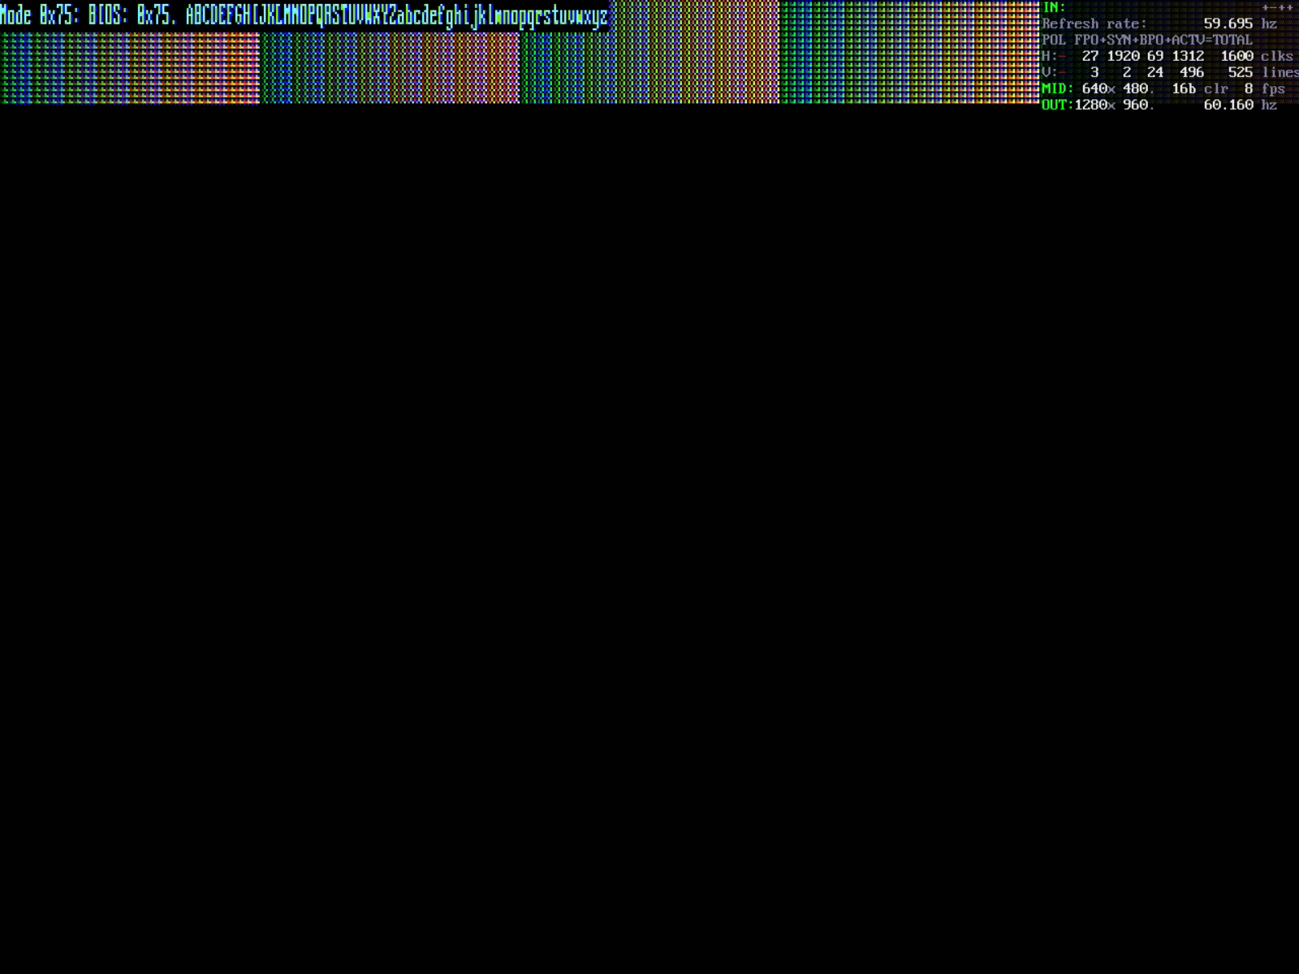Click the red dash after V:
The image size is (1299, 974).
point(1062,73)
